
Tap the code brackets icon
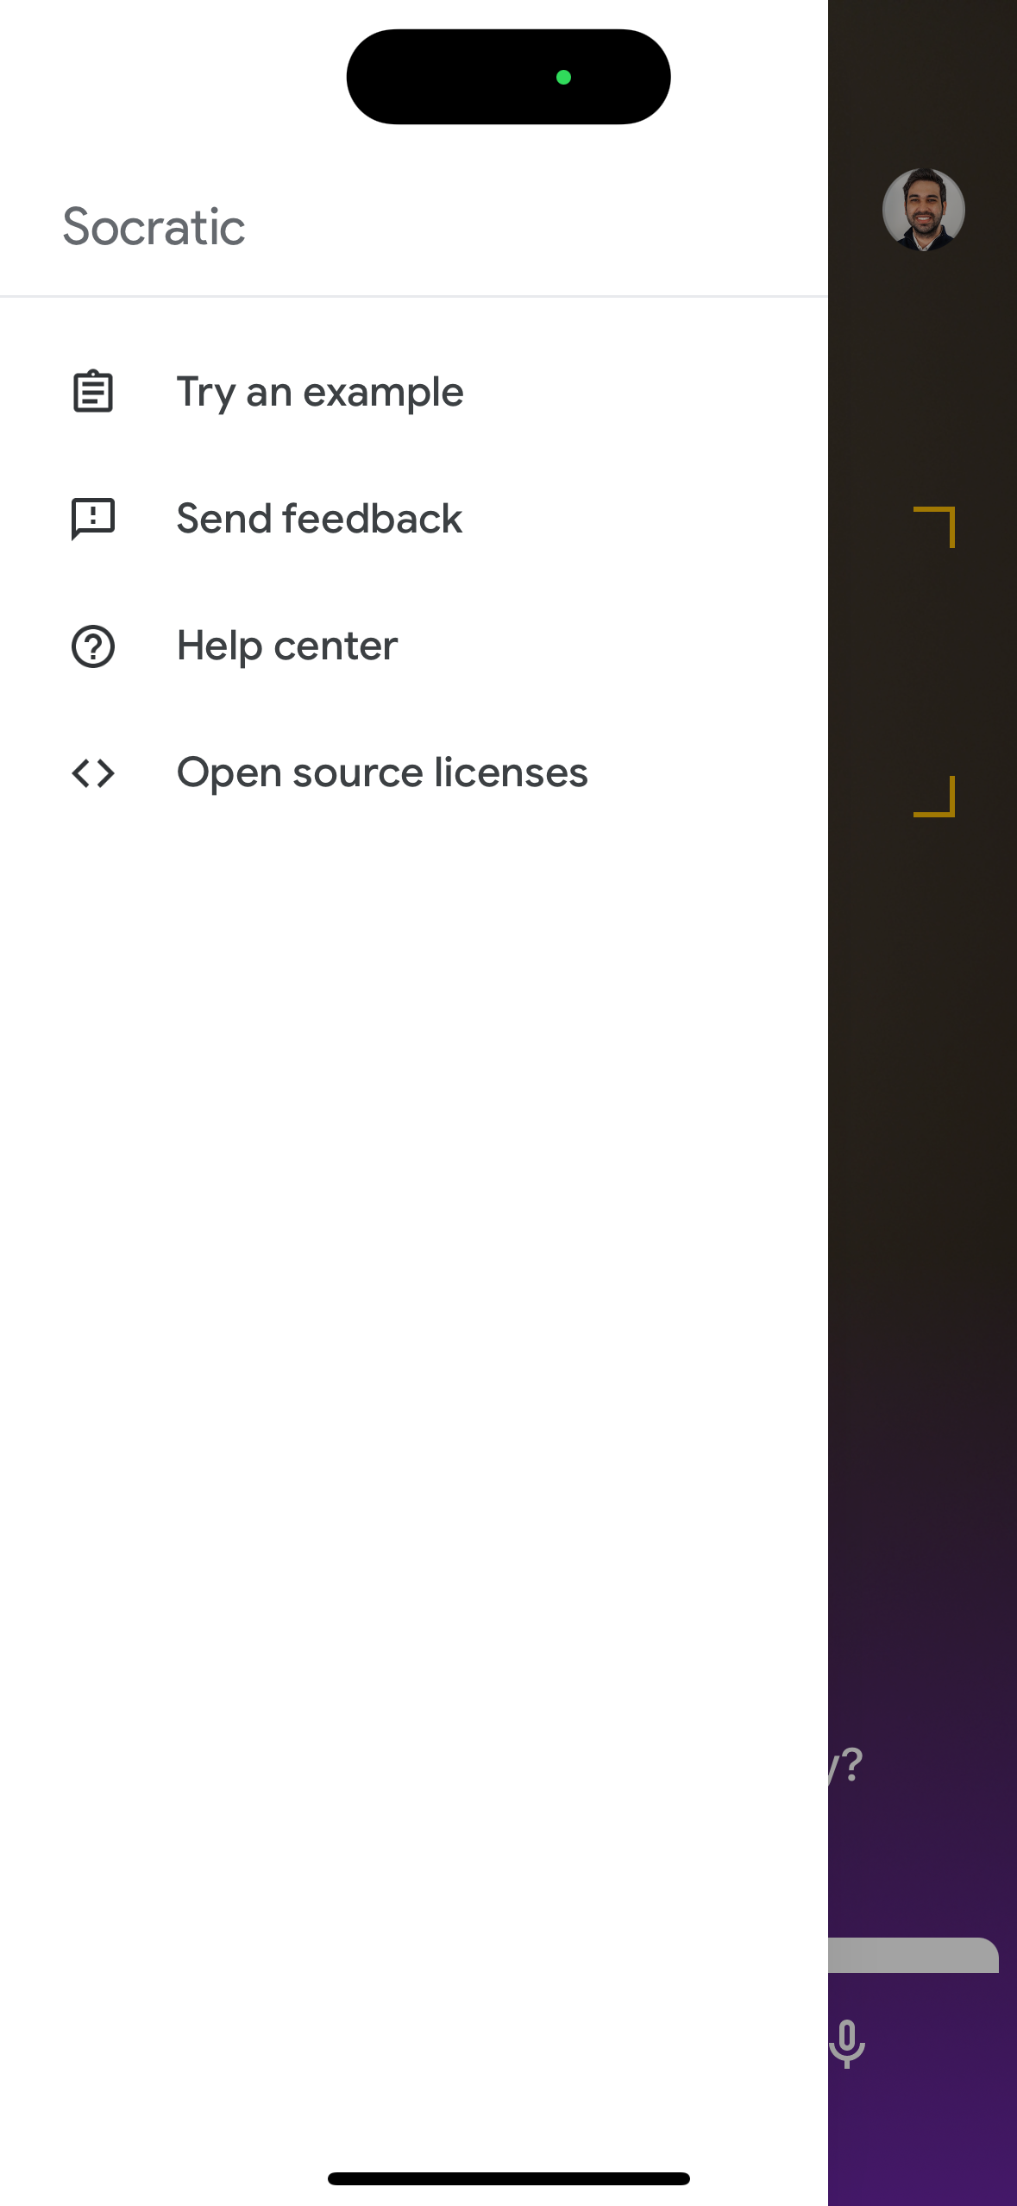93,773
